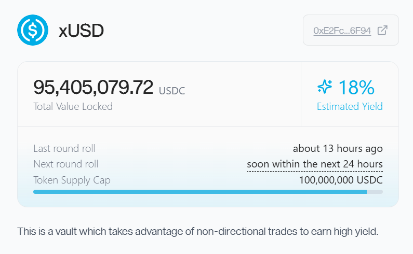Click the sparkle icon beside 18%
The height and width of the screenshot is (254, 413).
(x=325, y=87)
